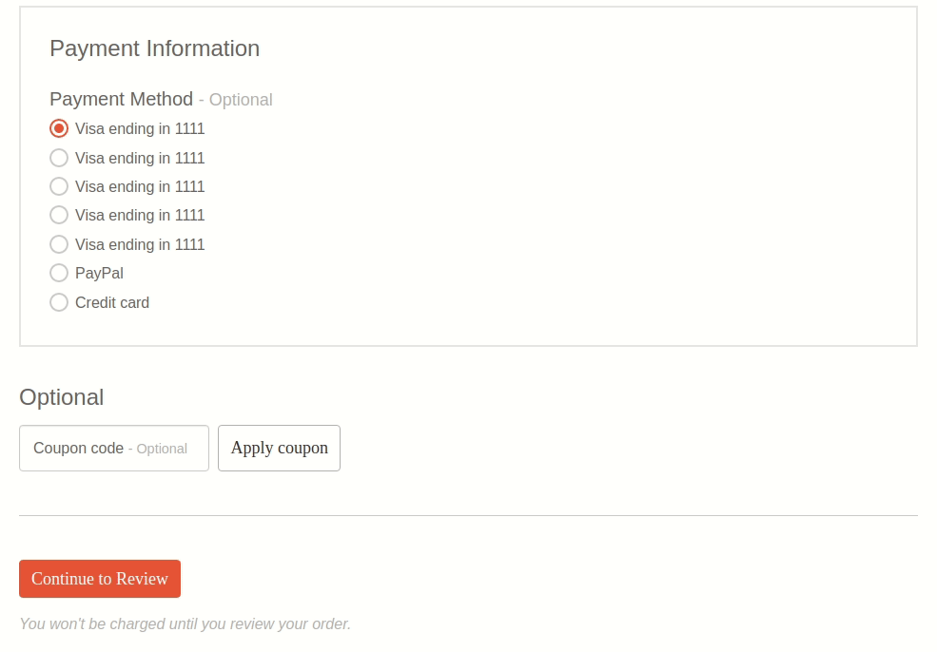This screenshot has width=937, height=652.
Task: Click the PayPal label text
Action: coord(99,274)
